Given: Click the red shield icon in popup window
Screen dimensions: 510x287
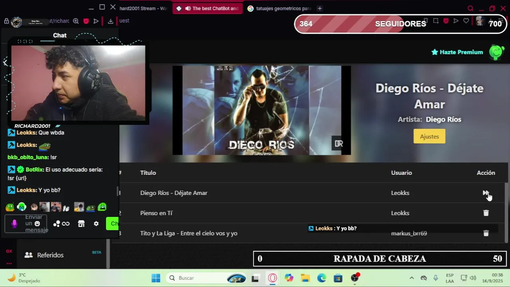Looking at the screenshot, I should (x=86, y=21).
